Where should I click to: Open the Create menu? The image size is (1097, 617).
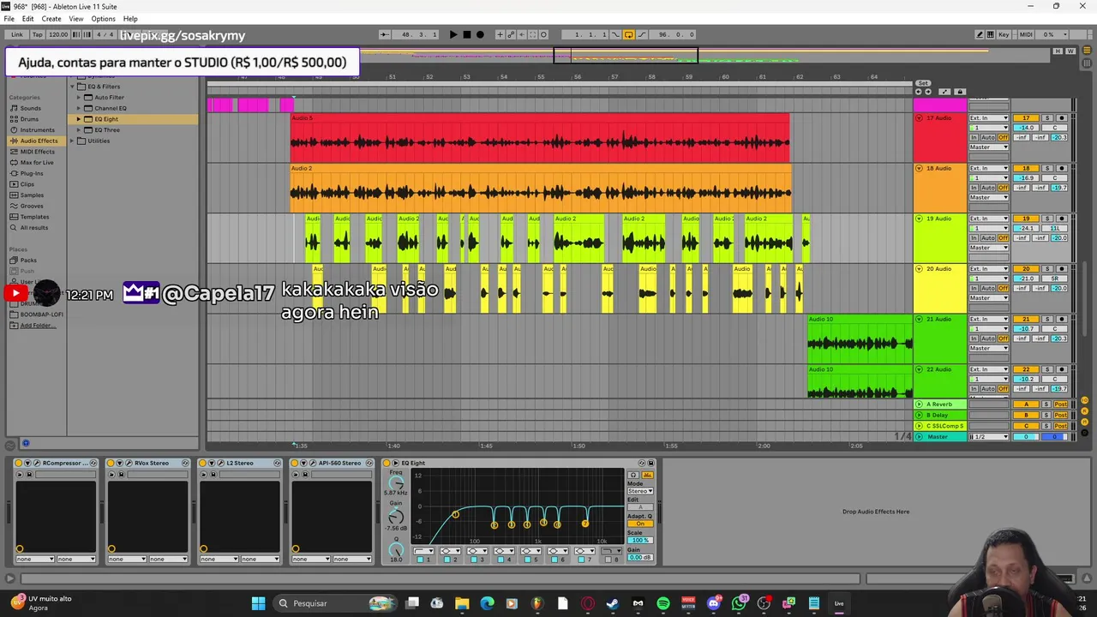[51, 18]
